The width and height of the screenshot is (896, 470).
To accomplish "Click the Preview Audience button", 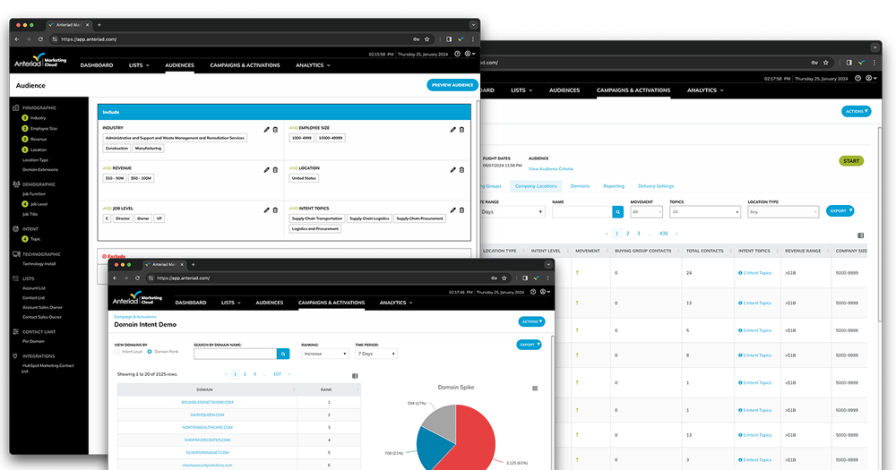I will pyautogui.click(x=452, y=85).
